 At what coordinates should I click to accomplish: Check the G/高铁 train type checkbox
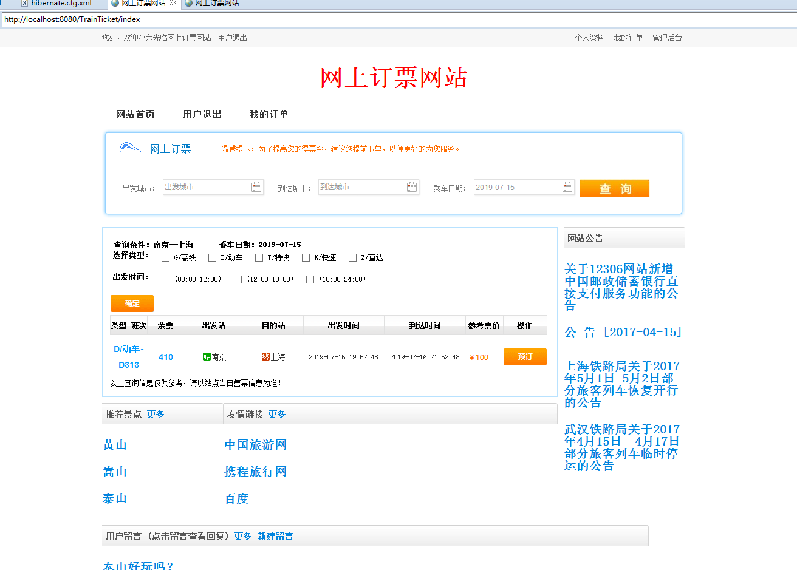pyautogui.click(x=165, y=257)
